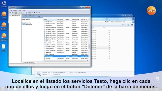Click the change view icon in Explorer
The height and width of the screenshot is (91, 162).
pyautogui.click(x=123, y=25)
